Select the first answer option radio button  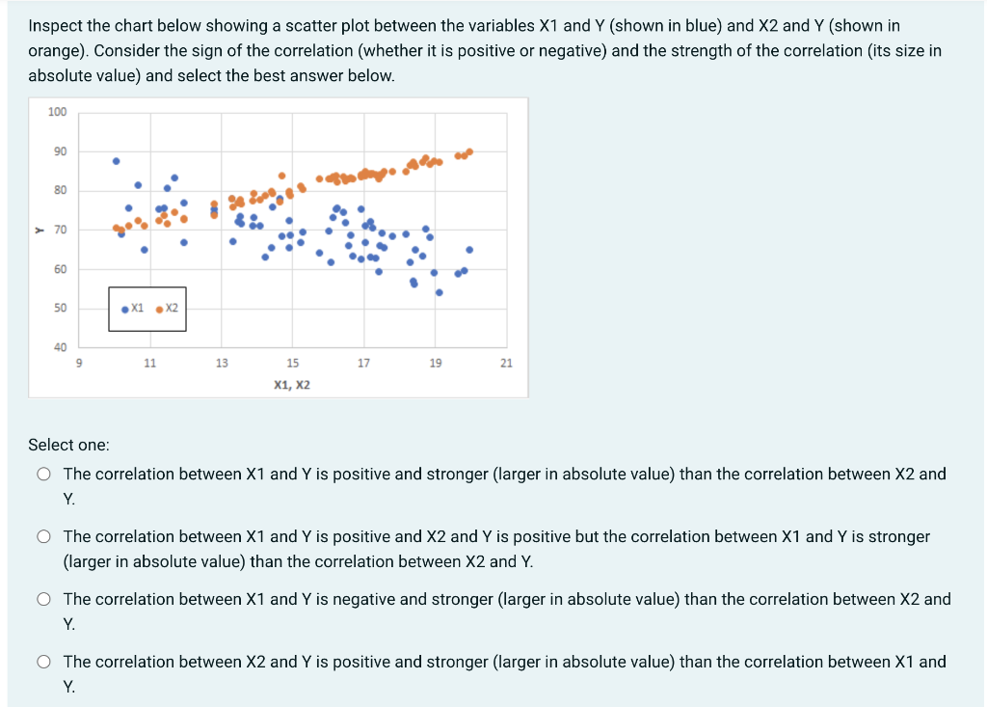coord(43,474)
